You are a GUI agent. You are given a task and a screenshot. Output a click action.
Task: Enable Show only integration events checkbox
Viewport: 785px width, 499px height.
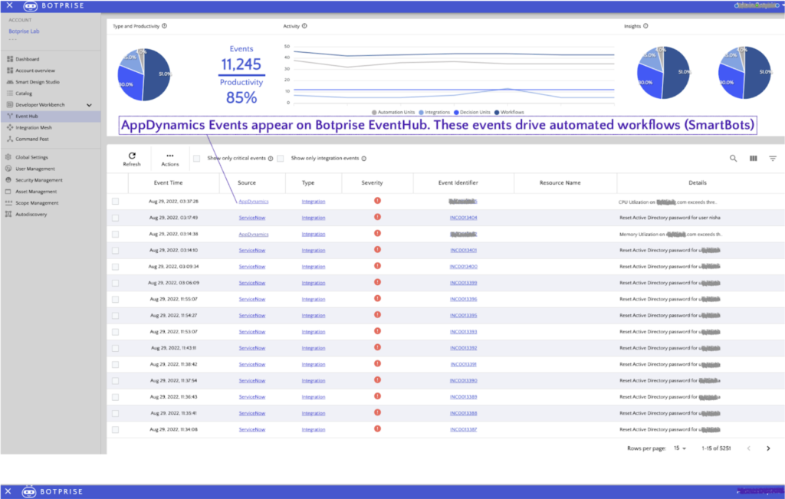tap(281, 159)
